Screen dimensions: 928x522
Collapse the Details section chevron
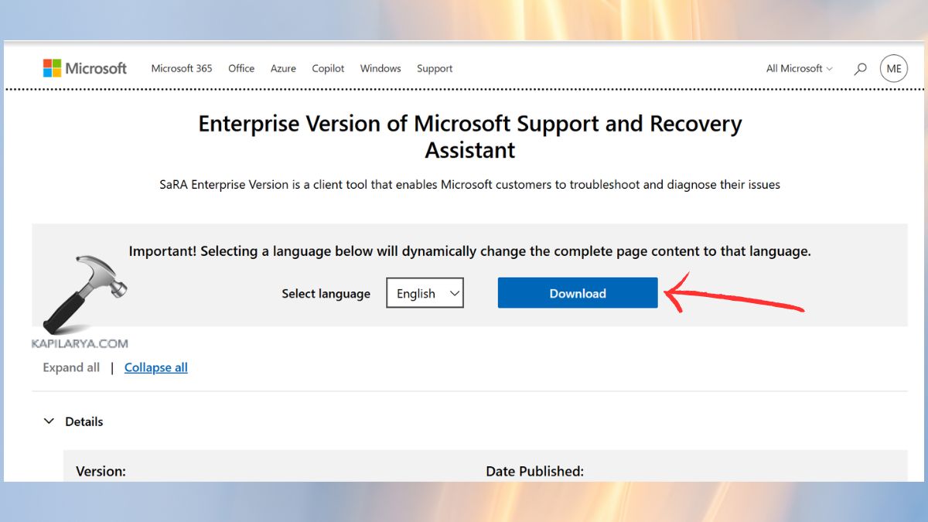[x=49, y=421]
